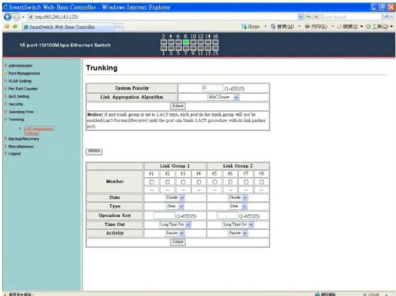The width and height of the screenshot is (396, 296).
Task: Click Link Group 1 Operation Key field
Action: [x=164, y=216]
